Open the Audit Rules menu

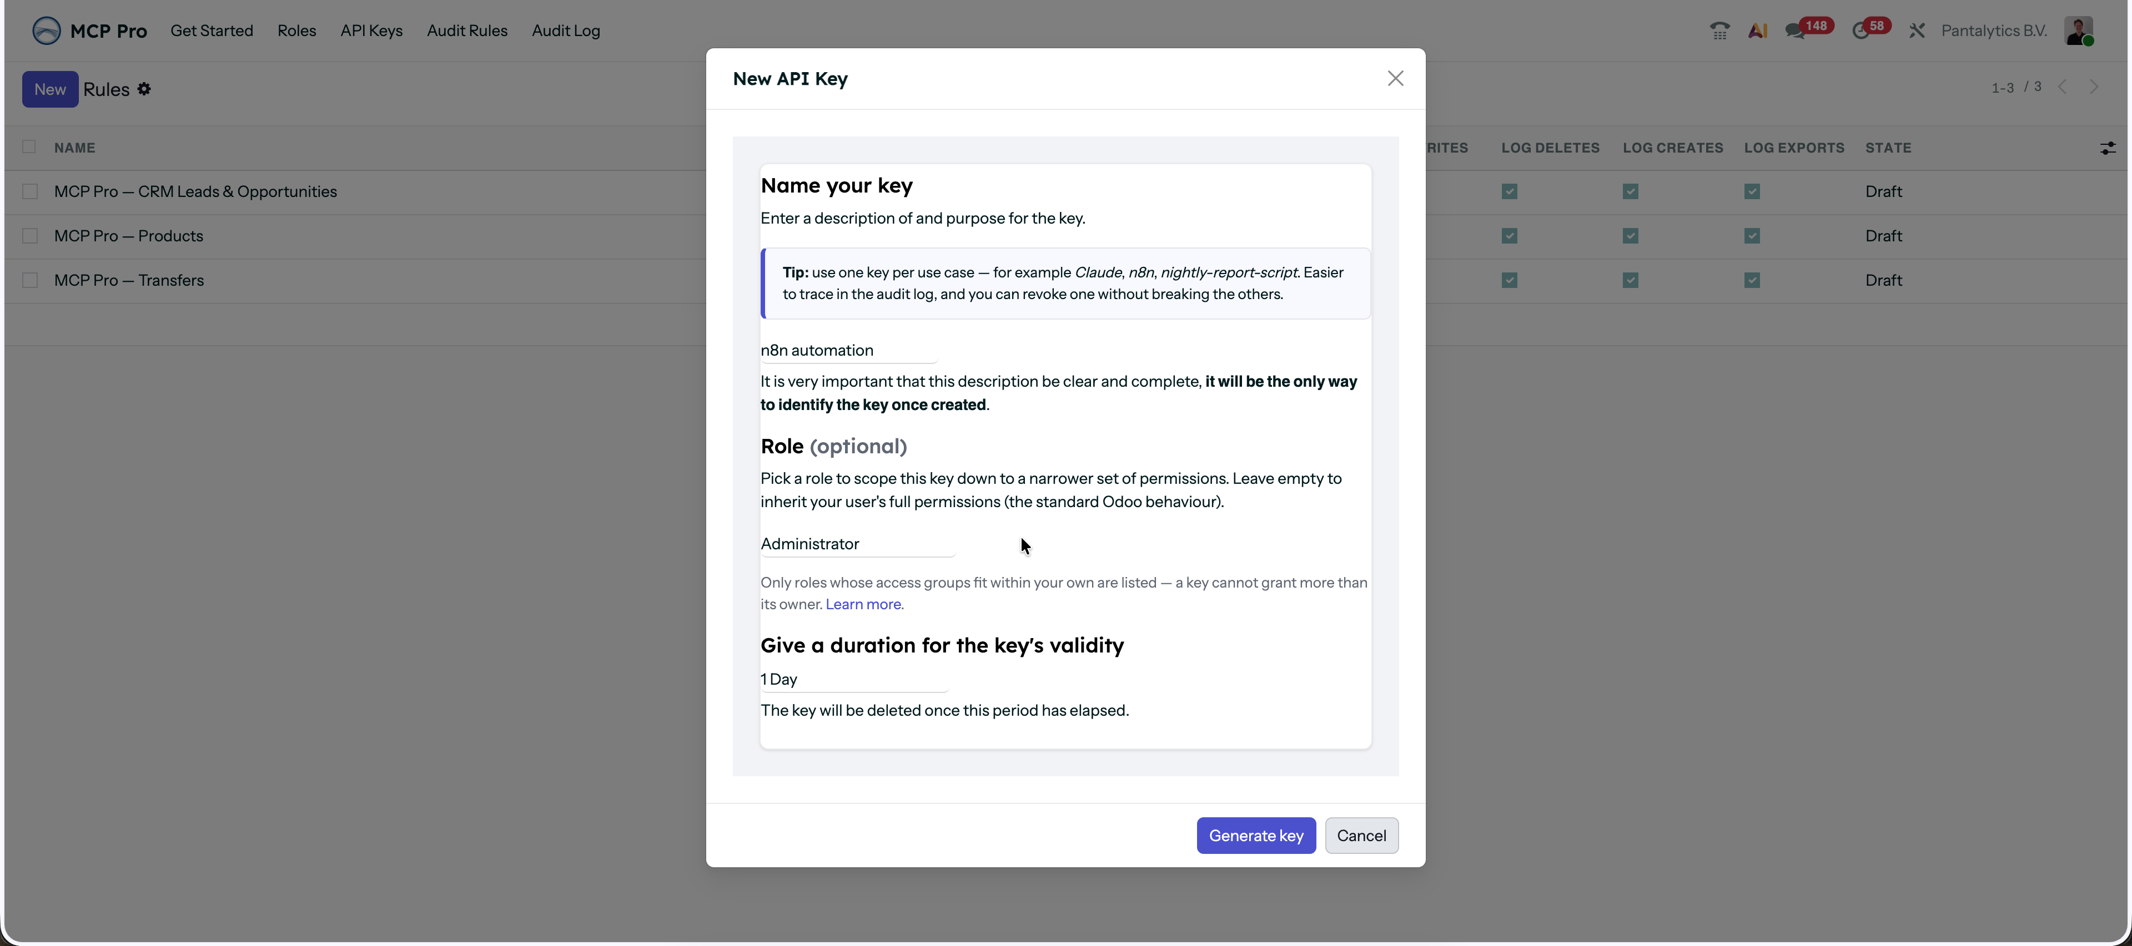point(467,31)
